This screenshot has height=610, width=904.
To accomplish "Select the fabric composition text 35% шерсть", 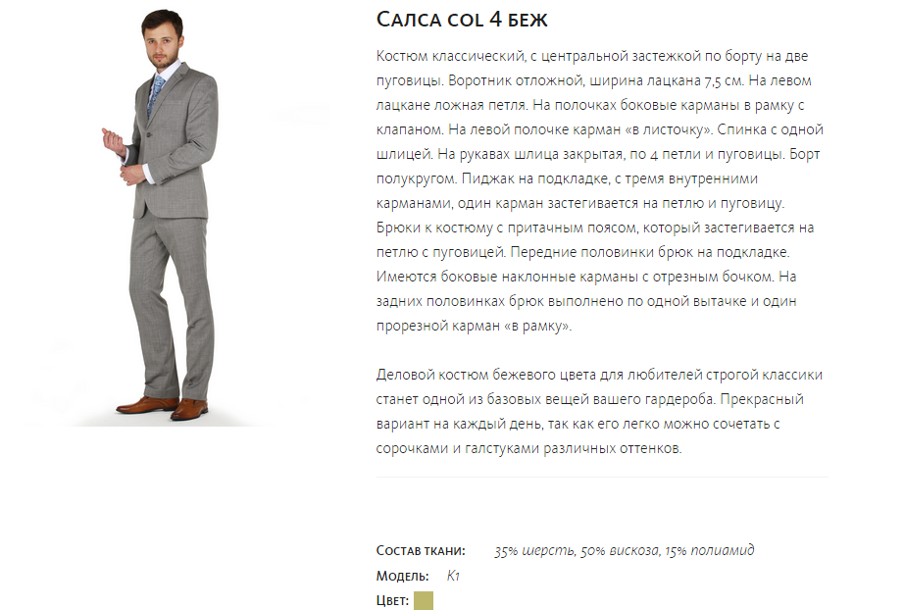I will [x=534, y=550].
